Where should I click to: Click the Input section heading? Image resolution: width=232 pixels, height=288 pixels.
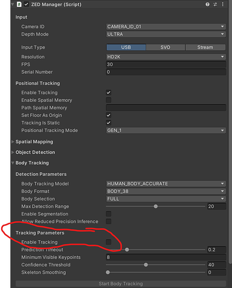pos(21,17)
